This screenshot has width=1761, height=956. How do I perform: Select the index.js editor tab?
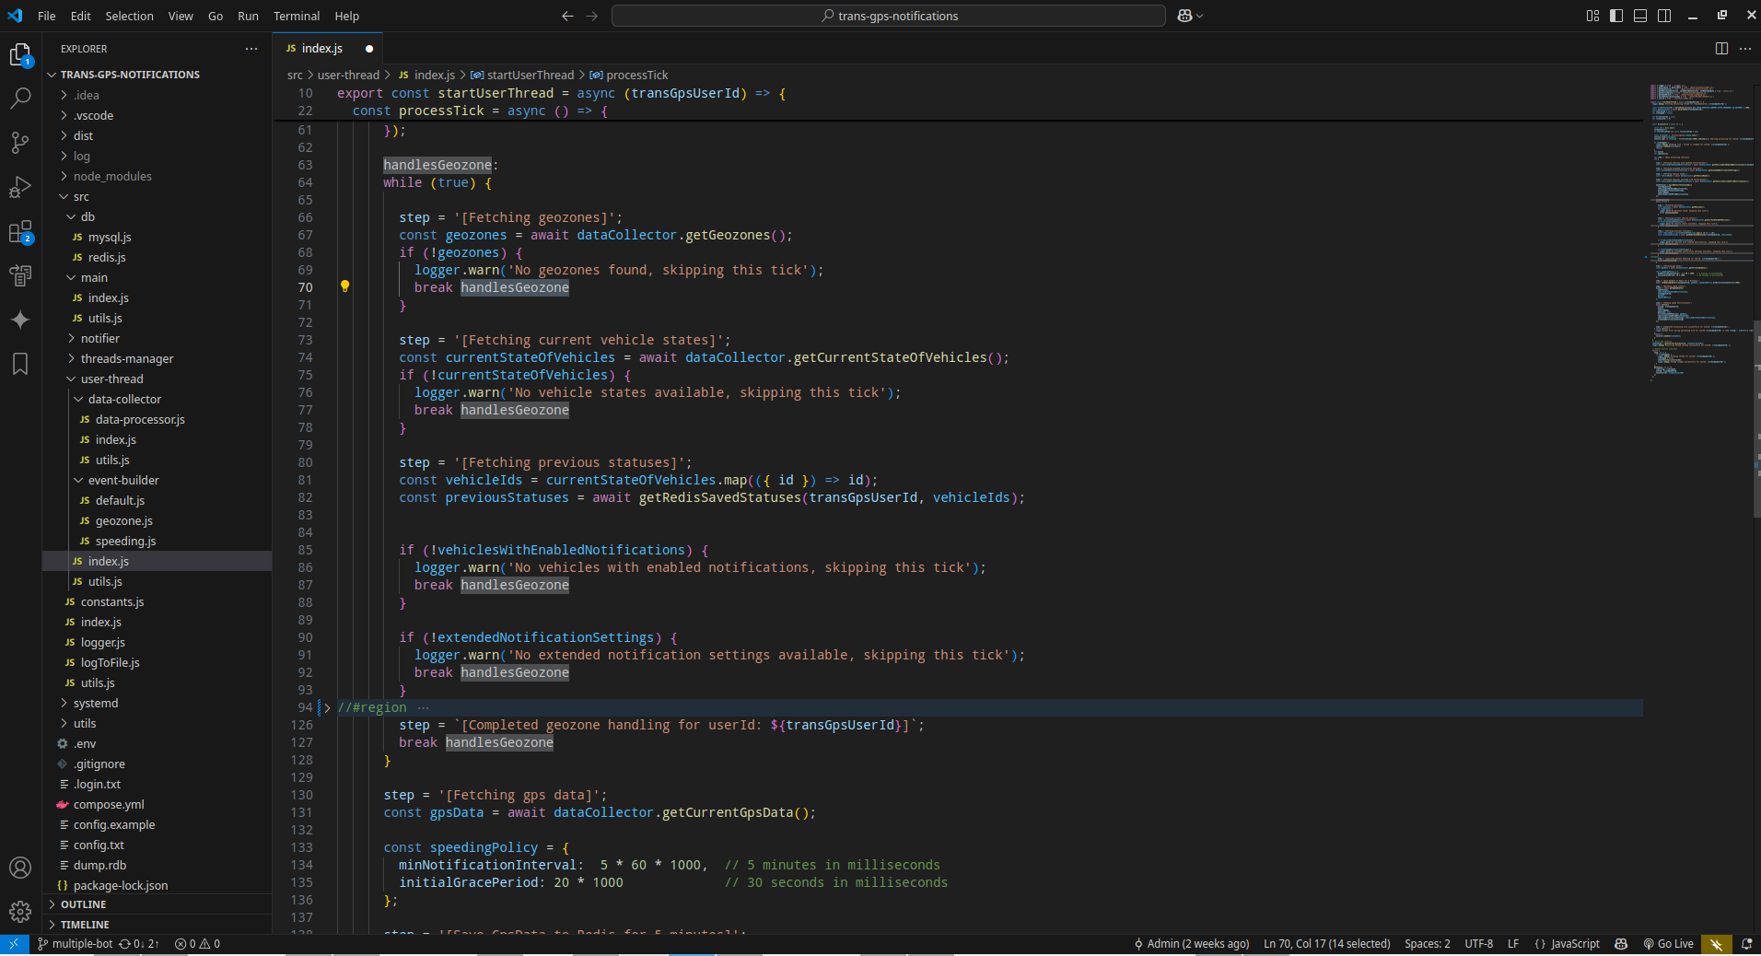click(x=321, y=49)
